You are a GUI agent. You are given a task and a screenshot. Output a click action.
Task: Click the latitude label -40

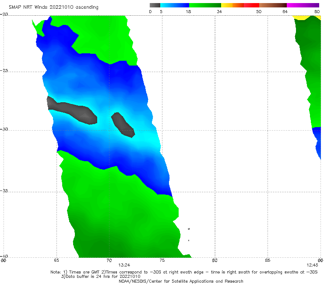click(x=4, y=256)
